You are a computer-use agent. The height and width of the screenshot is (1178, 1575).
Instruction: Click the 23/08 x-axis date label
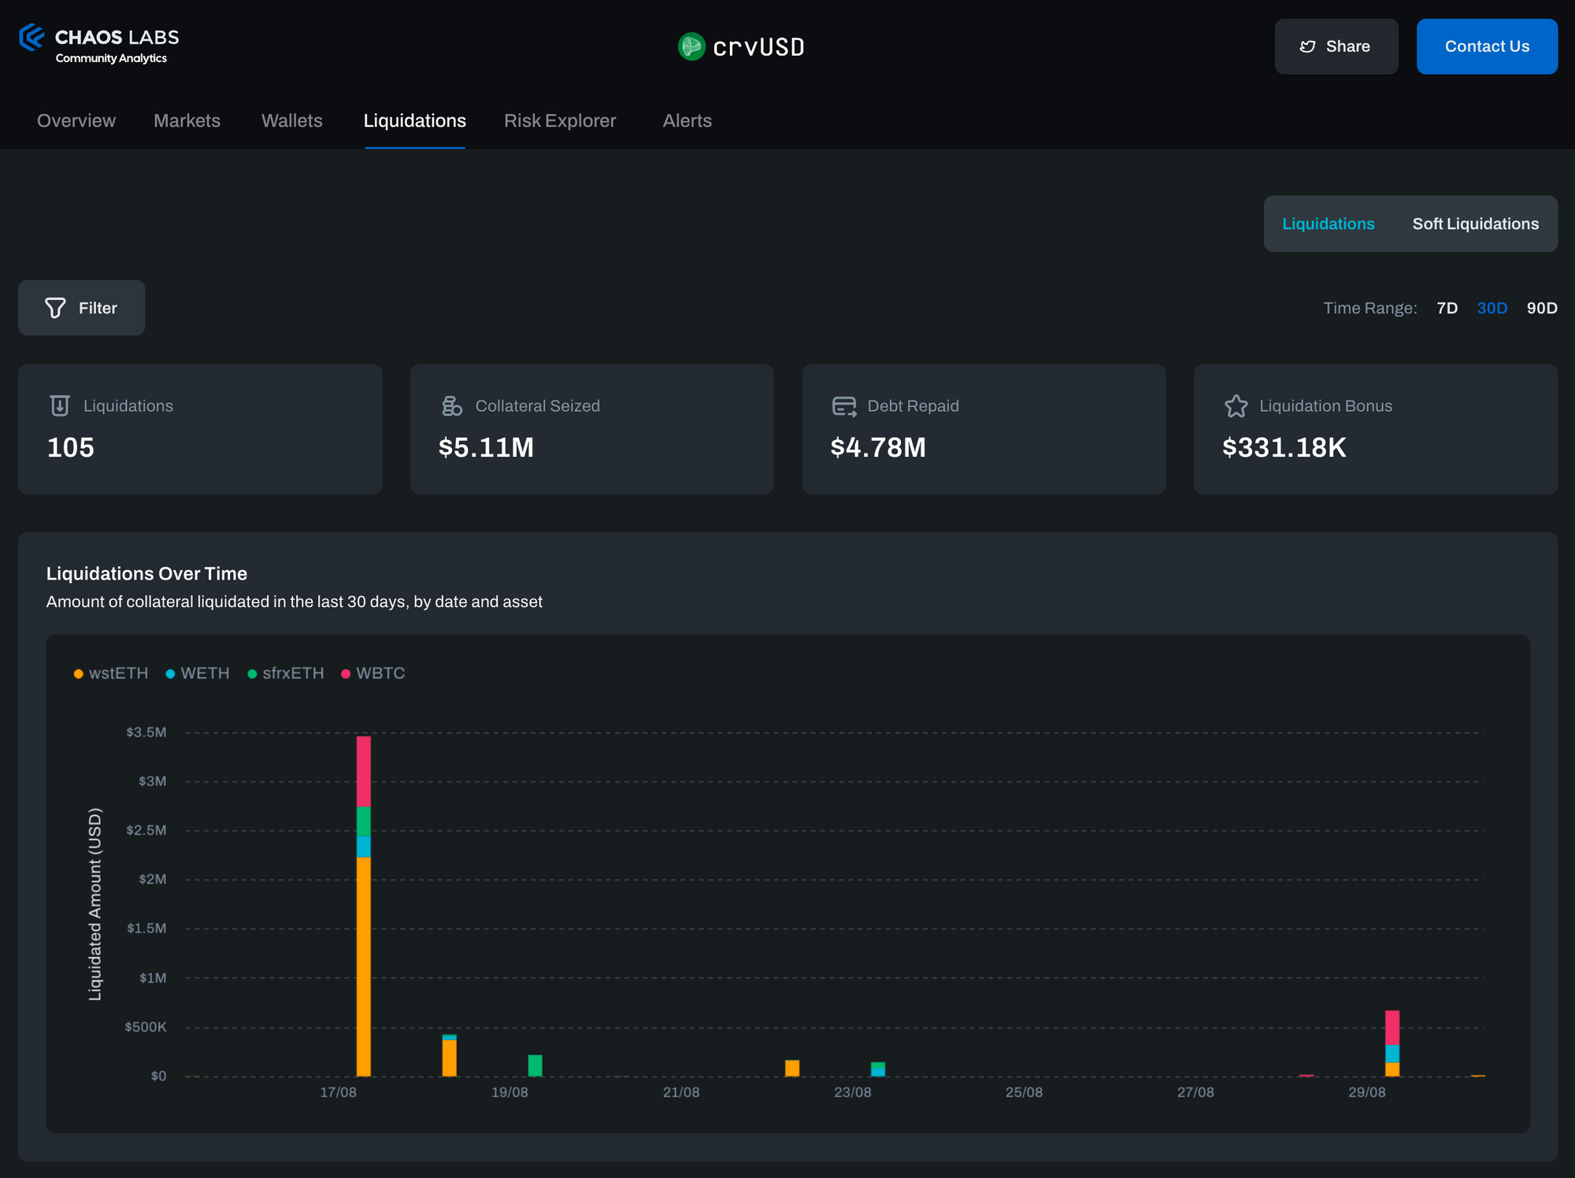853,1092
